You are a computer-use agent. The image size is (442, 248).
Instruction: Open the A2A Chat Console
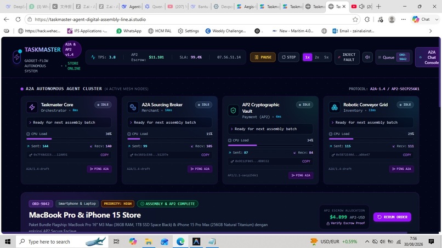pyautogui.click(x=428, y=57)
